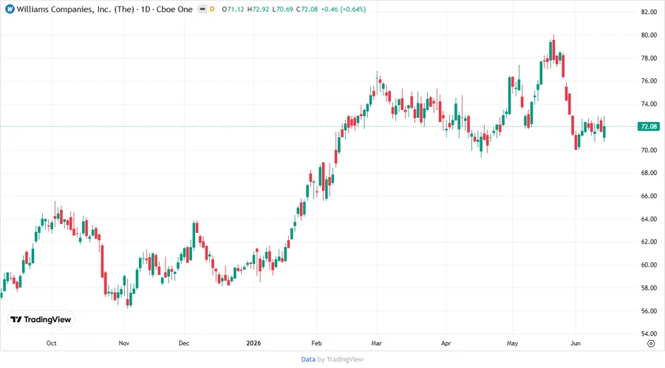Click the orange D delayed-data badge

click(212, 9)
